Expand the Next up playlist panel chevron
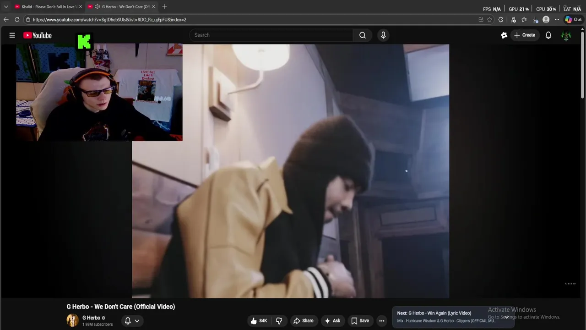This screenshot has width=586, height=330. point(507,317)
